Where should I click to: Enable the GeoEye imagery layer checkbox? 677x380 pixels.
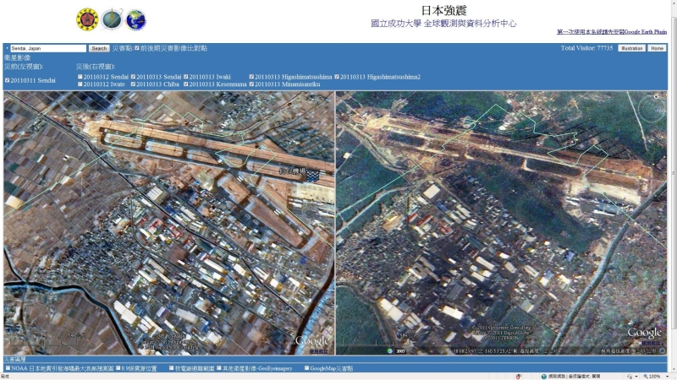[219, 368]
